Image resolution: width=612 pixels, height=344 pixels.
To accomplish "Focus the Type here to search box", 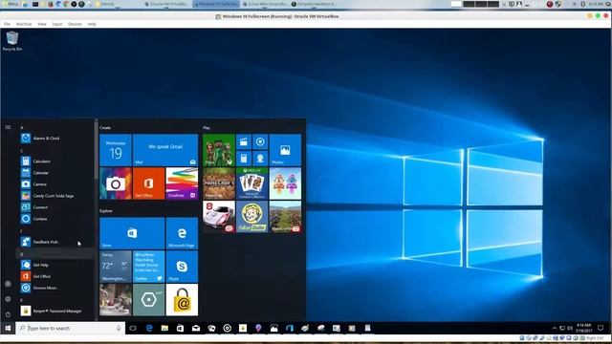I will [70, 328].
